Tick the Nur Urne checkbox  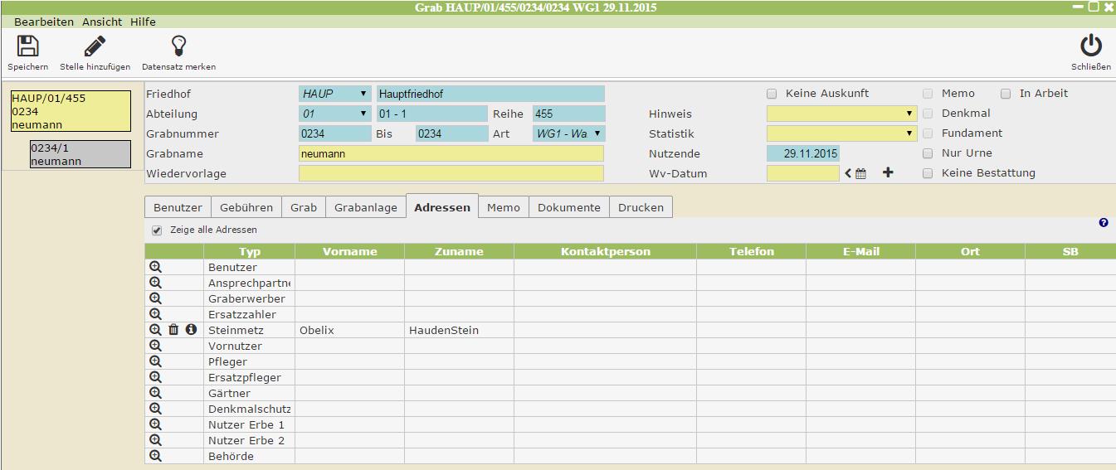click(x=928, y=153)
